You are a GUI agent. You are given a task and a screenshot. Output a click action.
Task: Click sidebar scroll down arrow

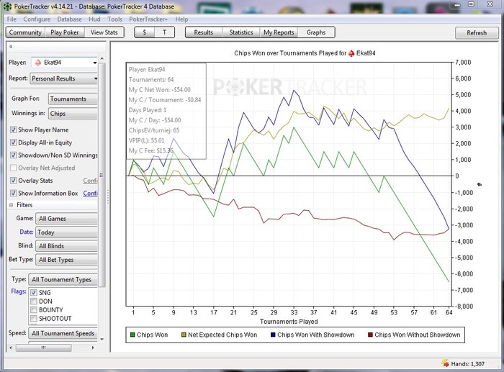point(102,339)
